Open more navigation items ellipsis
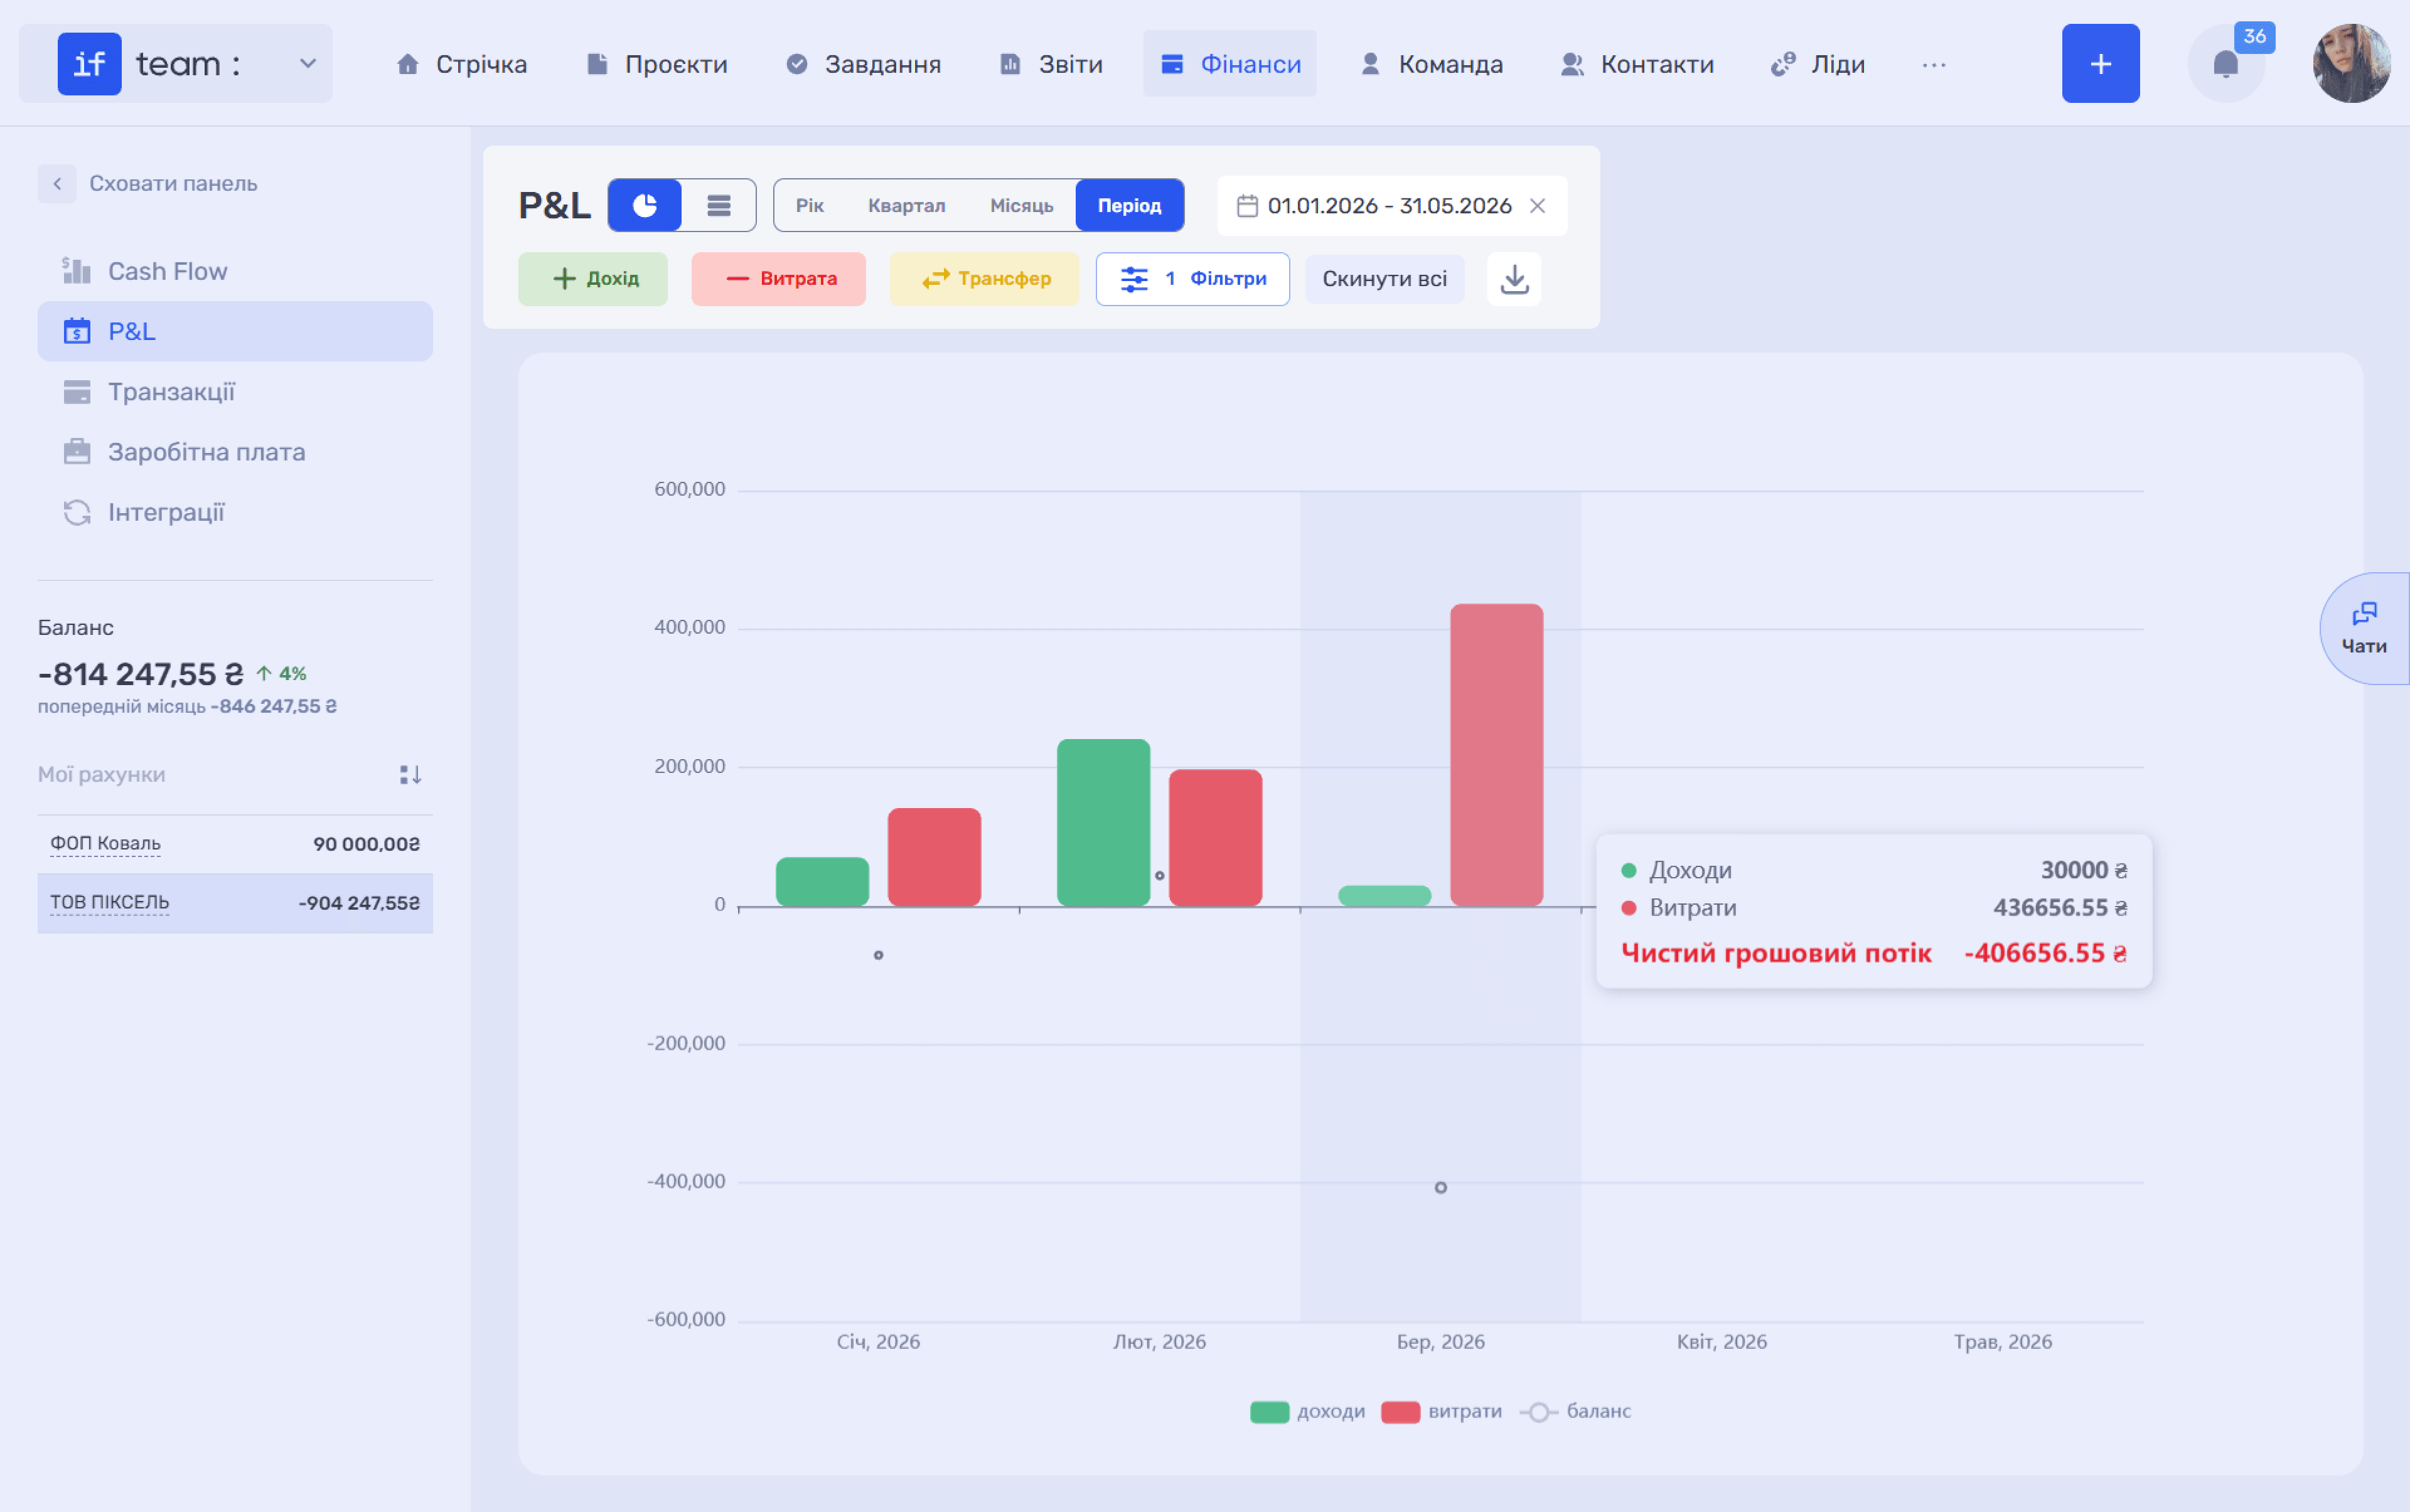2410x1512 pixels. 1934,65
